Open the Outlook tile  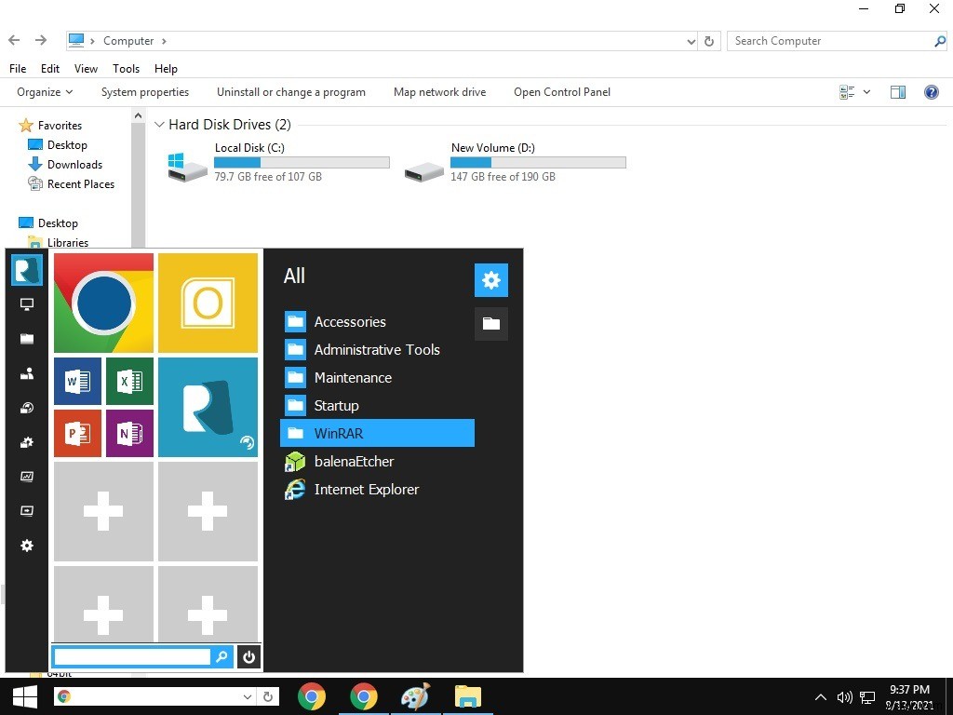click(x=208, y=303)
